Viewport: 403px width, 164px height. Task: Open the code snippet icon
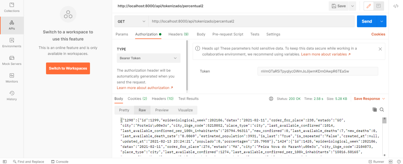click(x=396, y=6)
